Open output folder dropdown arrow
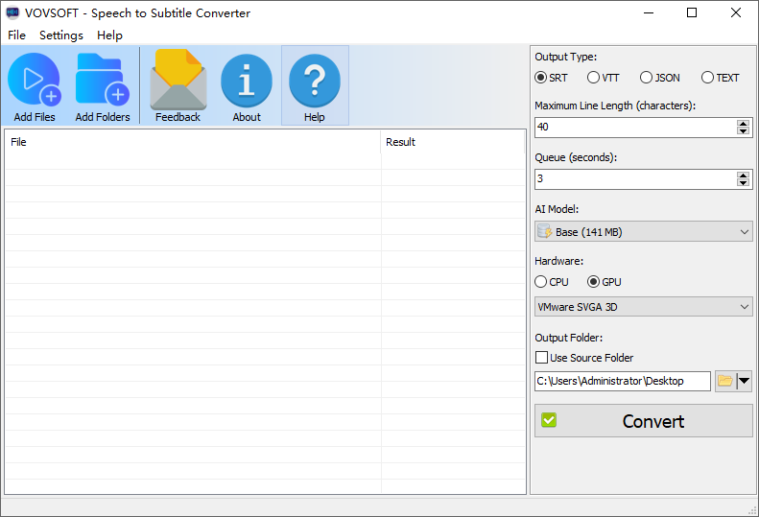Image resolution: width=759 pixels, height=517 pixels. click(744, 381)
